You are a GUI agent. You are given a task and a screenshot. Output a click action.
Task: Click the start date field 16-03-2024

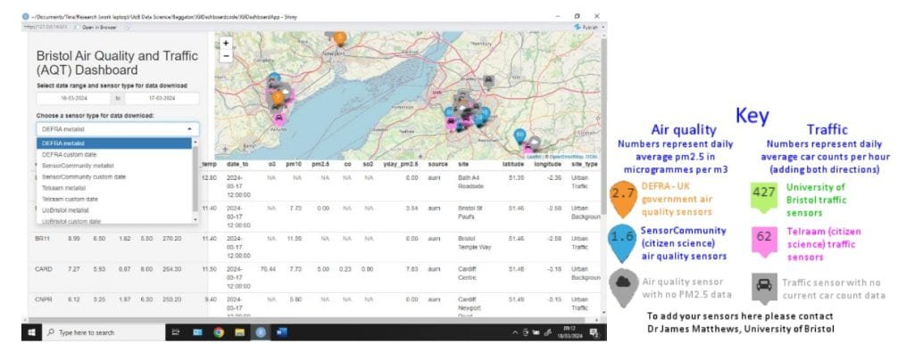tap(73, 99)
